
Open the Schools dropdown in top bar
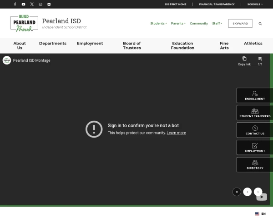click(255, 4)
